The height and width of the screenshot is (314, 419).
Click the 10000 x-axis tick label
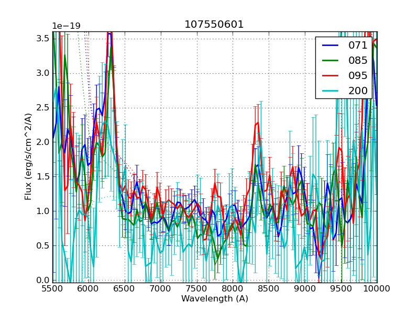[377, 288]
